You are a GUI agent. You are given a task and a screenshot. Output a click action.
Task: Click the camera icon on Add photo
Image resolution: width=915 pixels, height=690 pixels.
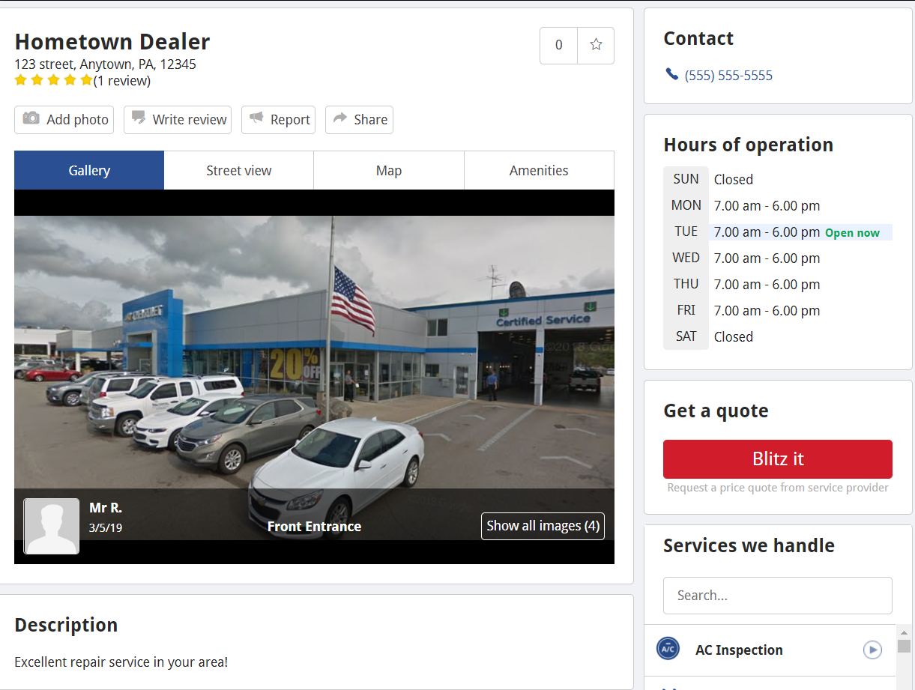click(x=31, y=118)
